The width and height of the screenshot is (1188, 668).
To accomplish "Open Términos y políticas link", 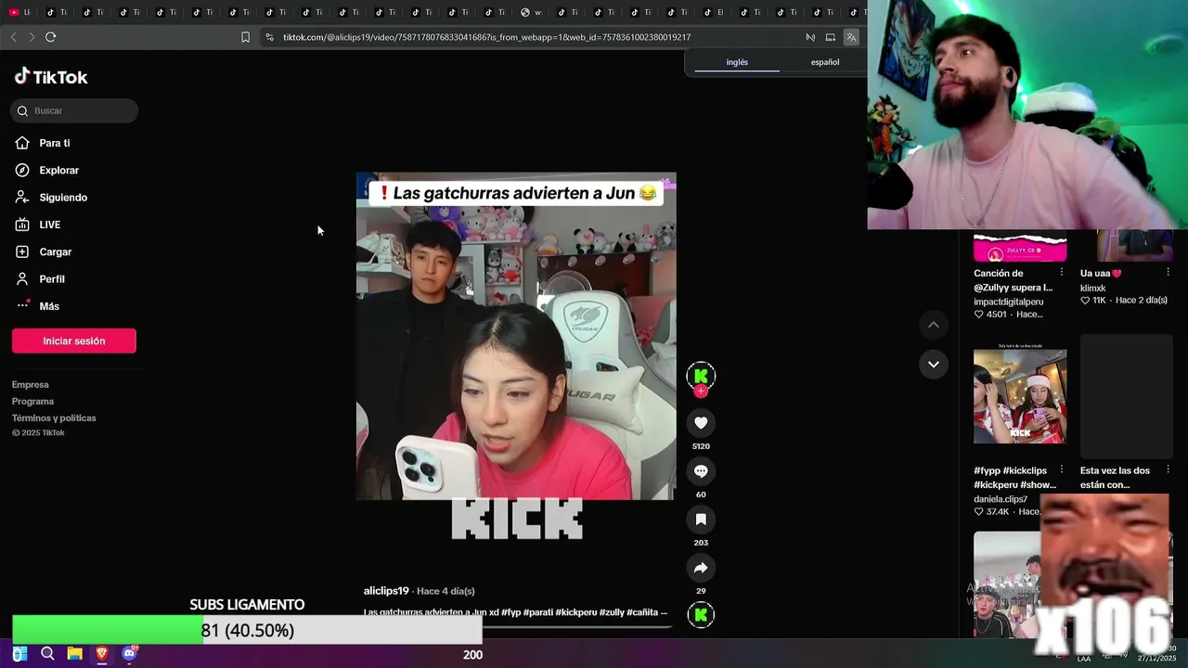I will point(54,417).
